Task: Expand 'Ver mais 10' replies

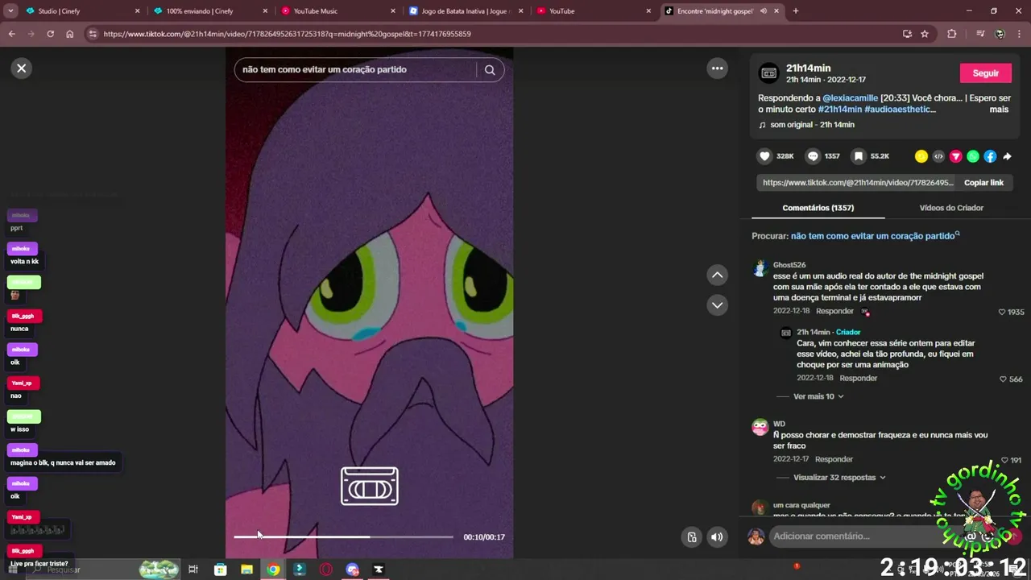Action: coord(818,396)
